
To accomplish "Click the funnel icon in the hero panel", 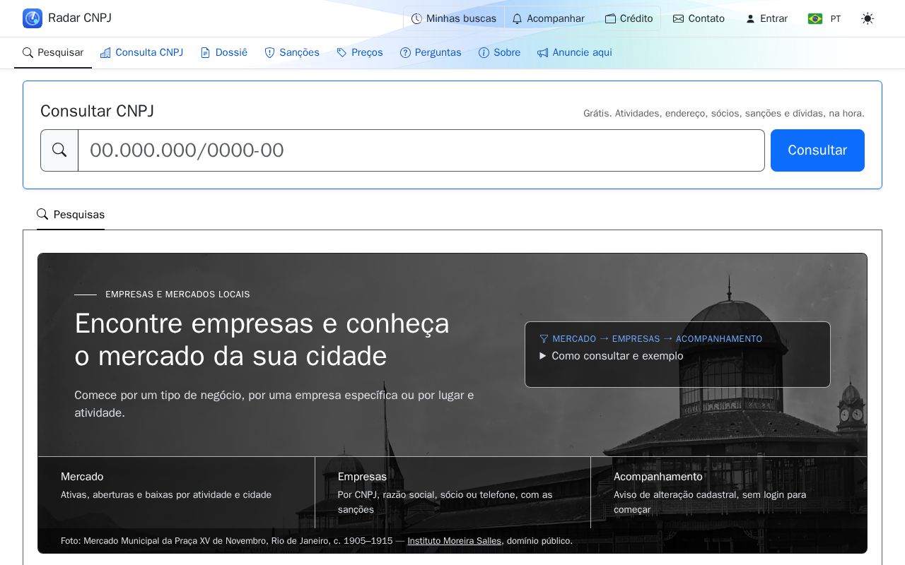I will tap(544, 339).
